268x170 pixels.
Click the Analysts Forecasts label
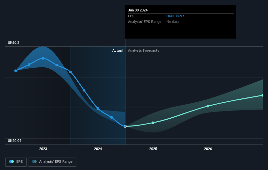click(144, 50)
